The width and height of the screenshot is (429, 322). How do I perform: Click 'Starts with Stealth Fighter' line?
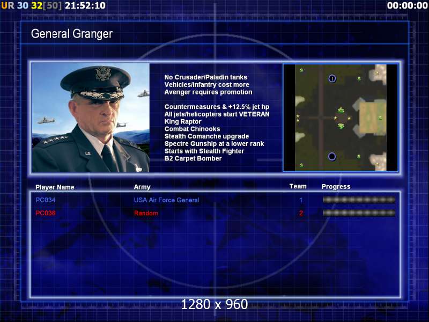pyautogui.click(x=204, y=151)
